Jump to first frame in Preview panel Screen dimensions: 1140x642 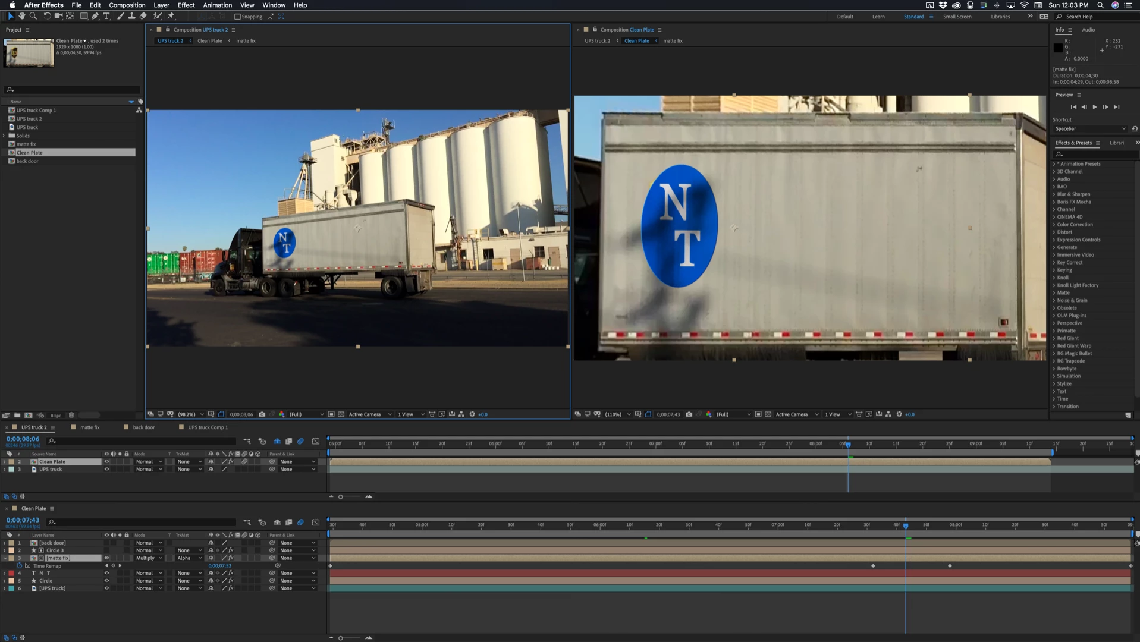click(1073, 107)
